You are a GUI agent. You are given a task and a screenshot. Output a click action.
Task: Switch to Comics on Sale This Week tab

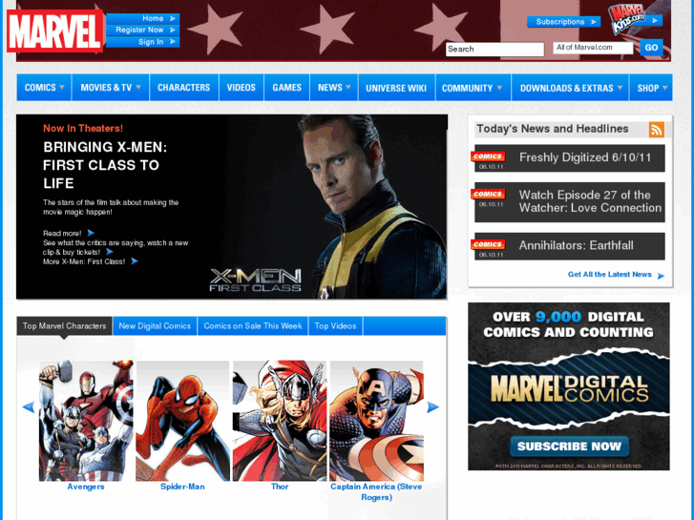point(253,326)
